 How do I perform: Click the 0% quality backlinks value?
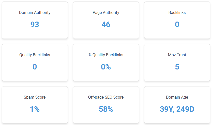106,67
